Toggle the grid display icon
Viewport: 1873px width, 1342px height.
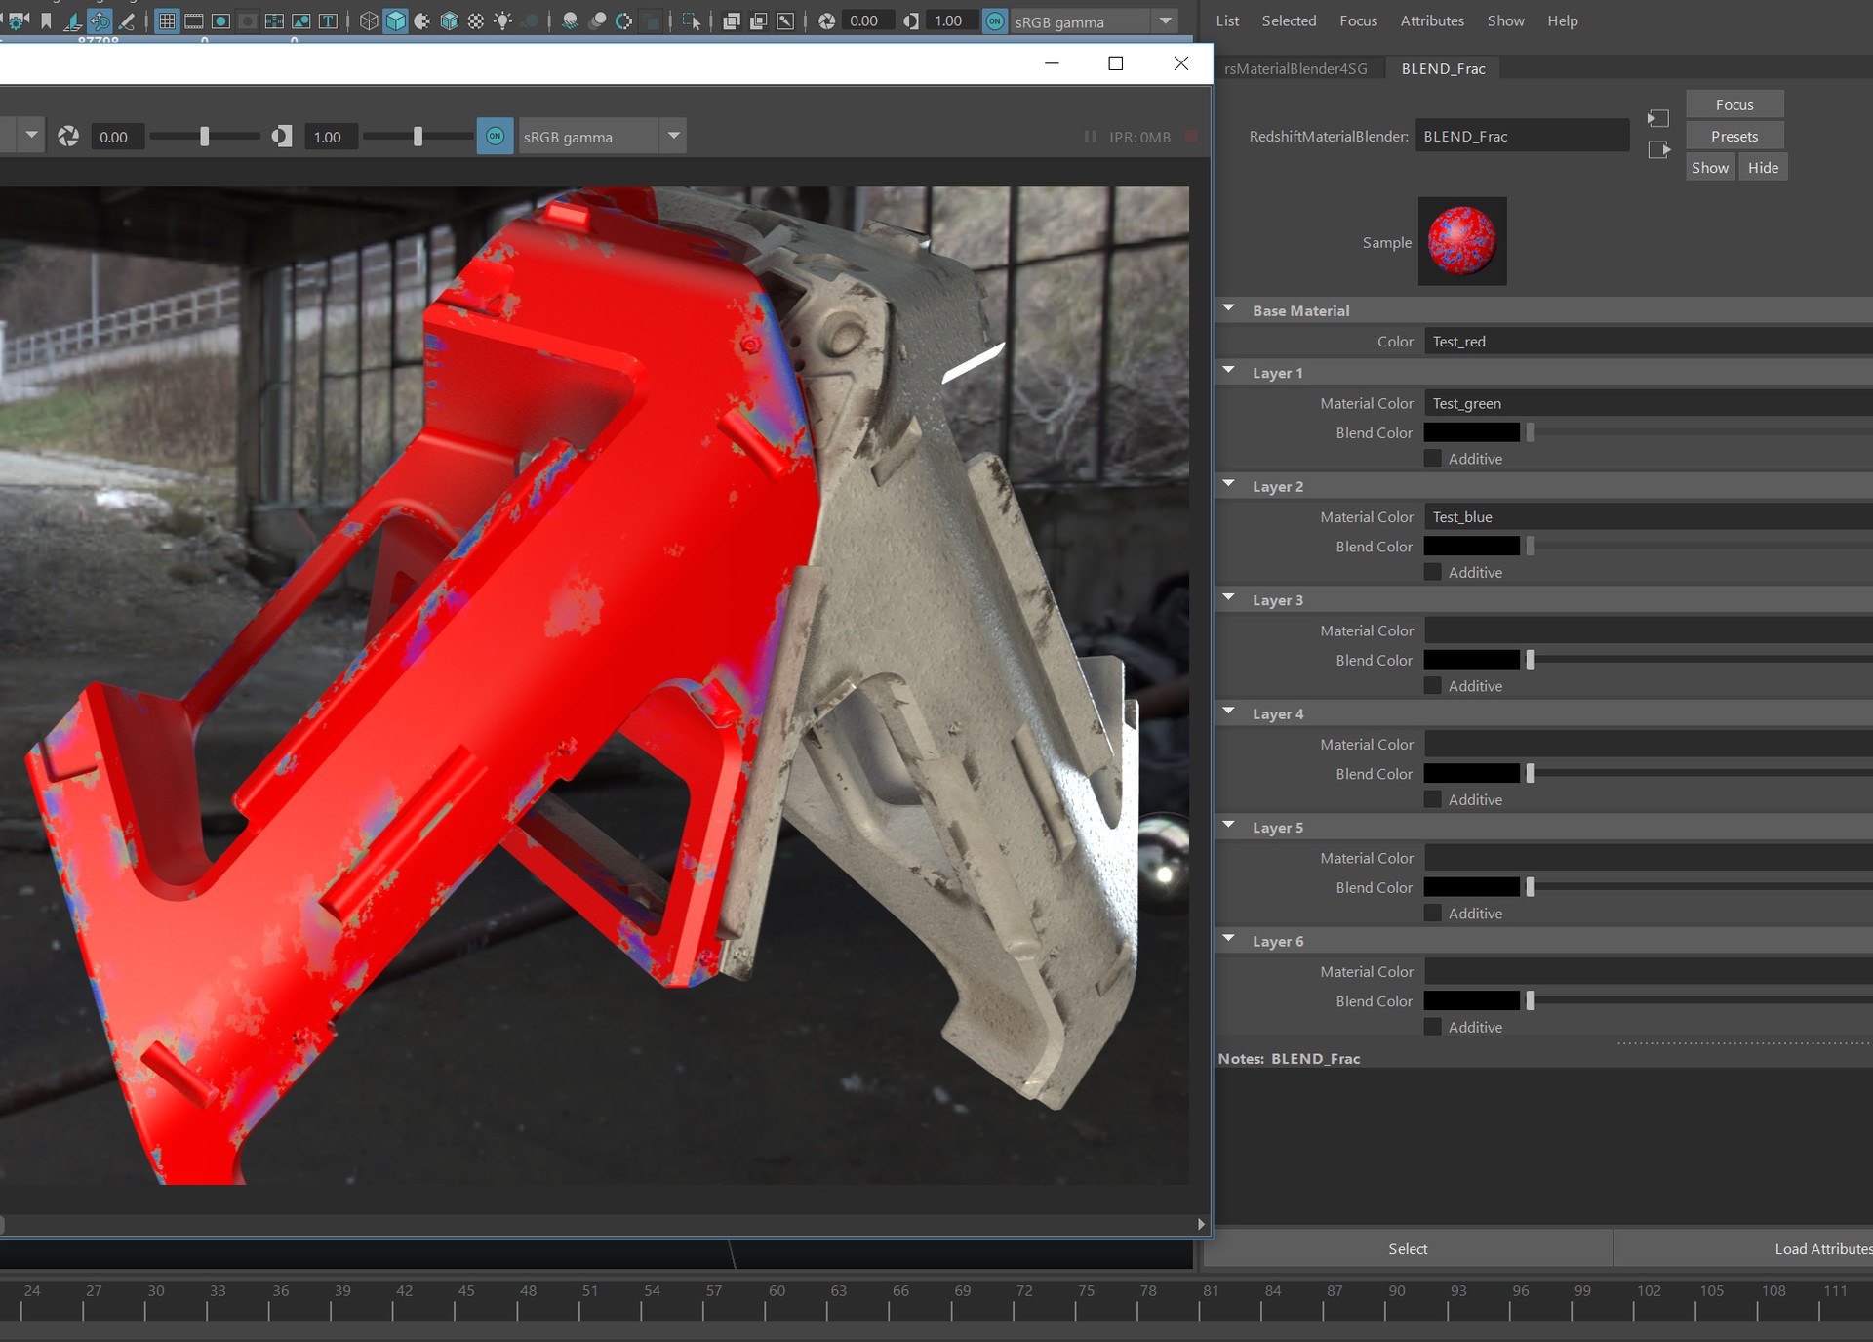click(x=167, y=20)
